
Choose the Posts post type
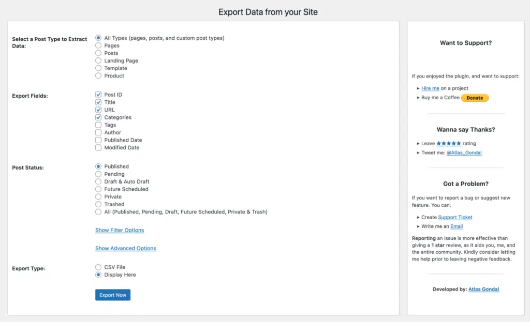[98, 53]
